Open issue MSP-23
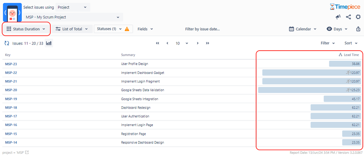364x157 pixels. (11, 64)
